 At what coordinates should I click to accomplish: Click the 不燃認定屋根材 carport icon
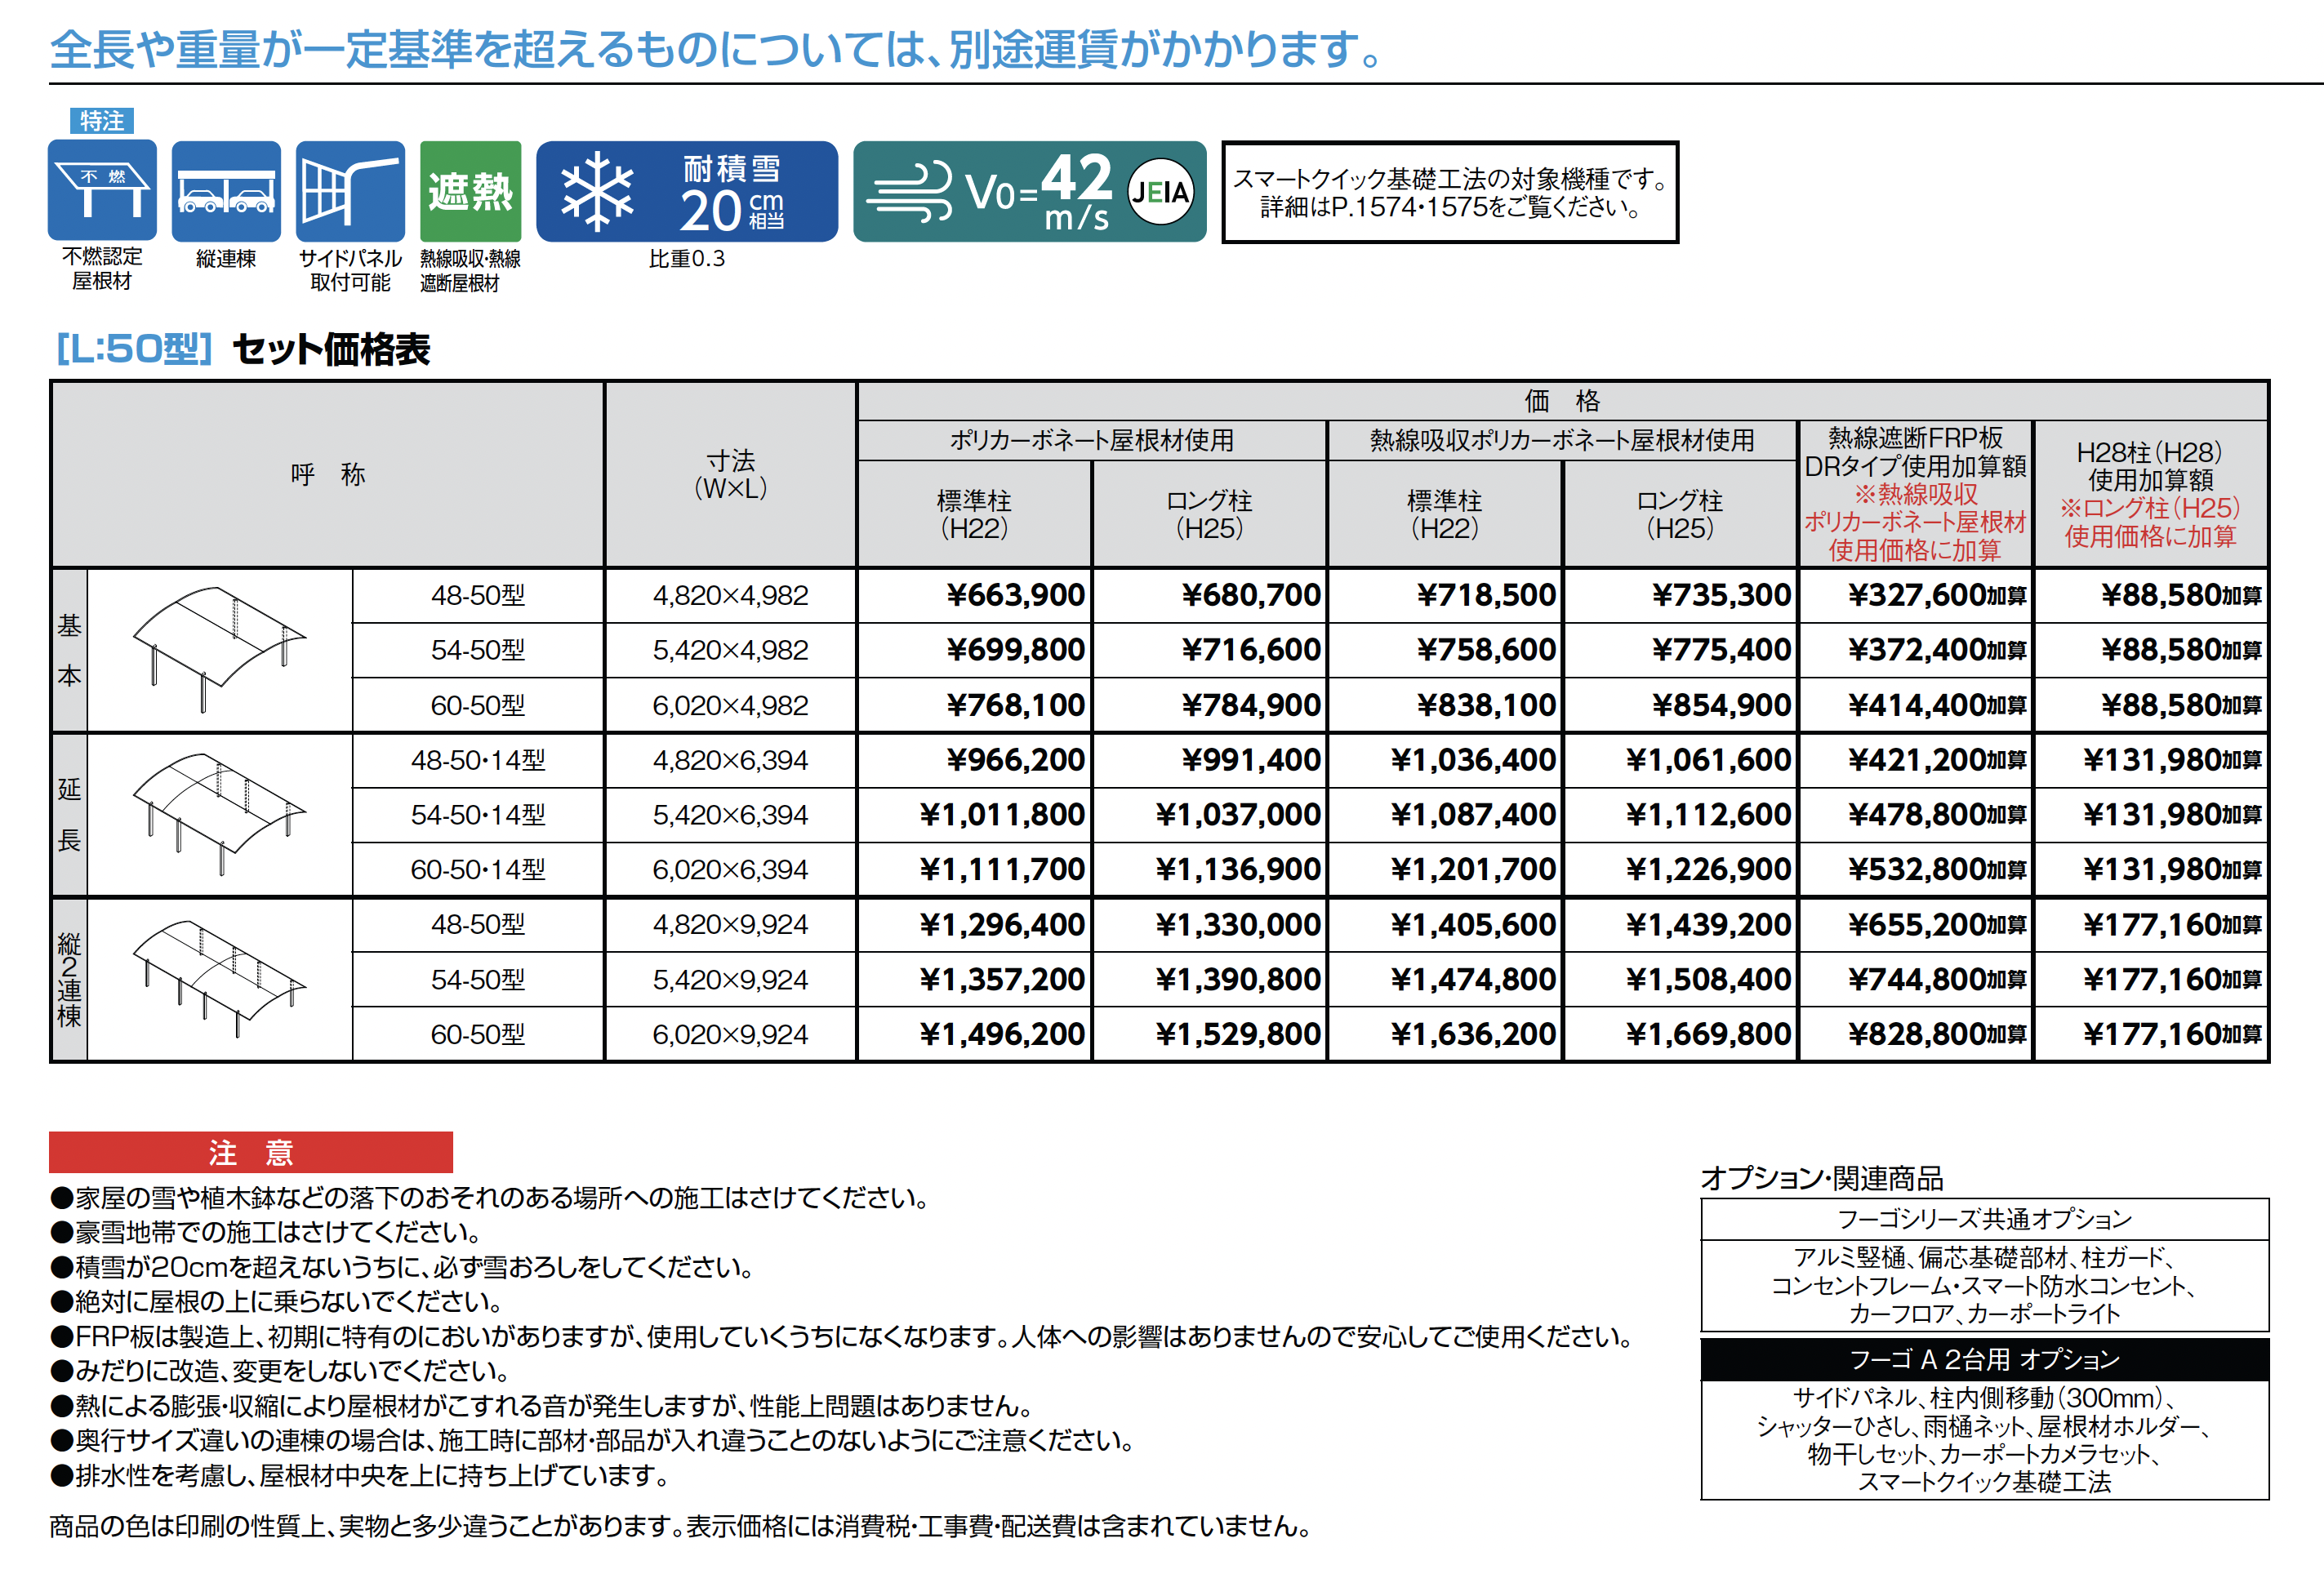point(102,190)
